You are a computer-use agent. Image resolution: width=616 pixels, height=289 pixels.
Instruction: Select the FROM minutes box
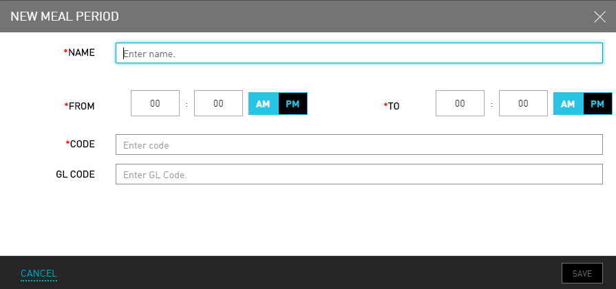(218, 103)
